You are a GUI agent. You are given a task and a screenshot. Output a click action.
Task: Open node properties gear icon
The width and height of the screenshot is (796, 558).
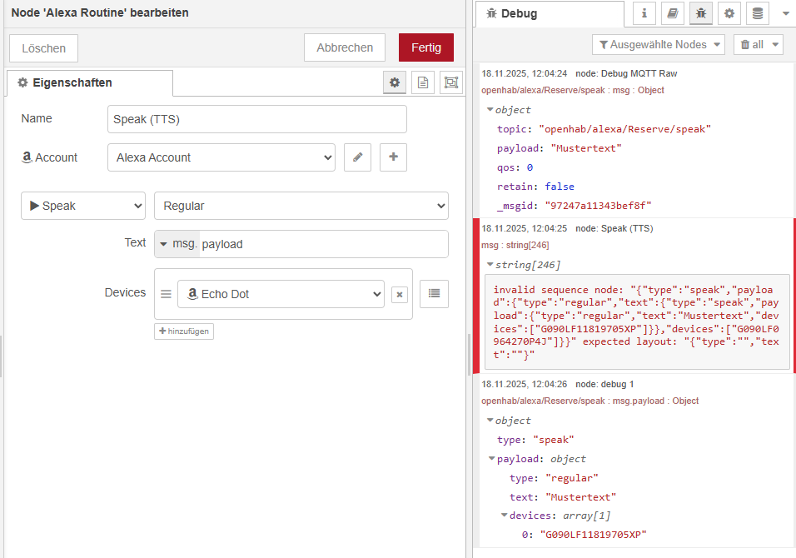pyautogui.click(x=395, y=82)
